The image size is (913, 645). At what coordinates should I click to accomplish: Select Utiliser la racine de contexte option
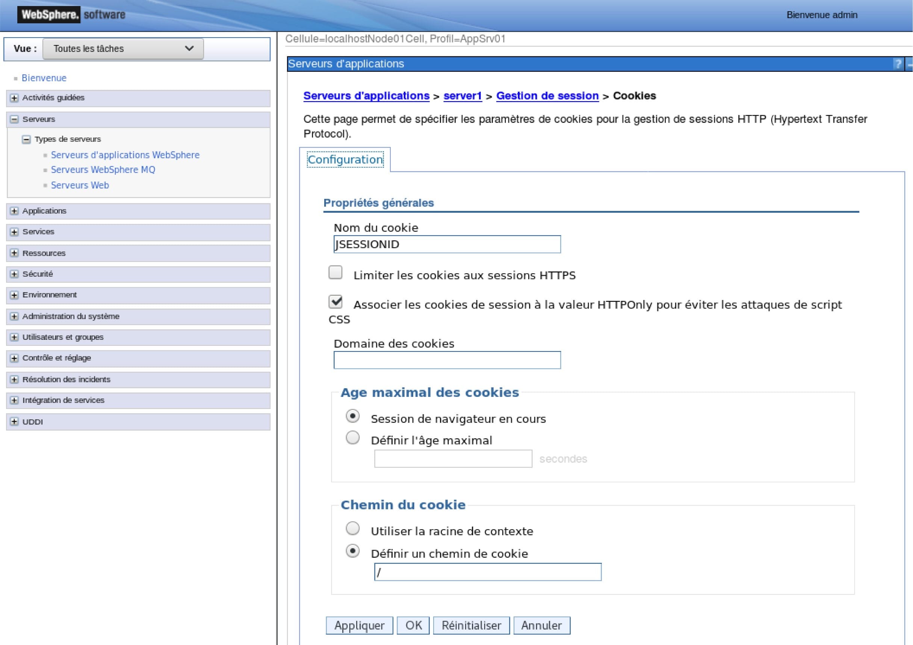pyautogui.click(x=352, y=529)
